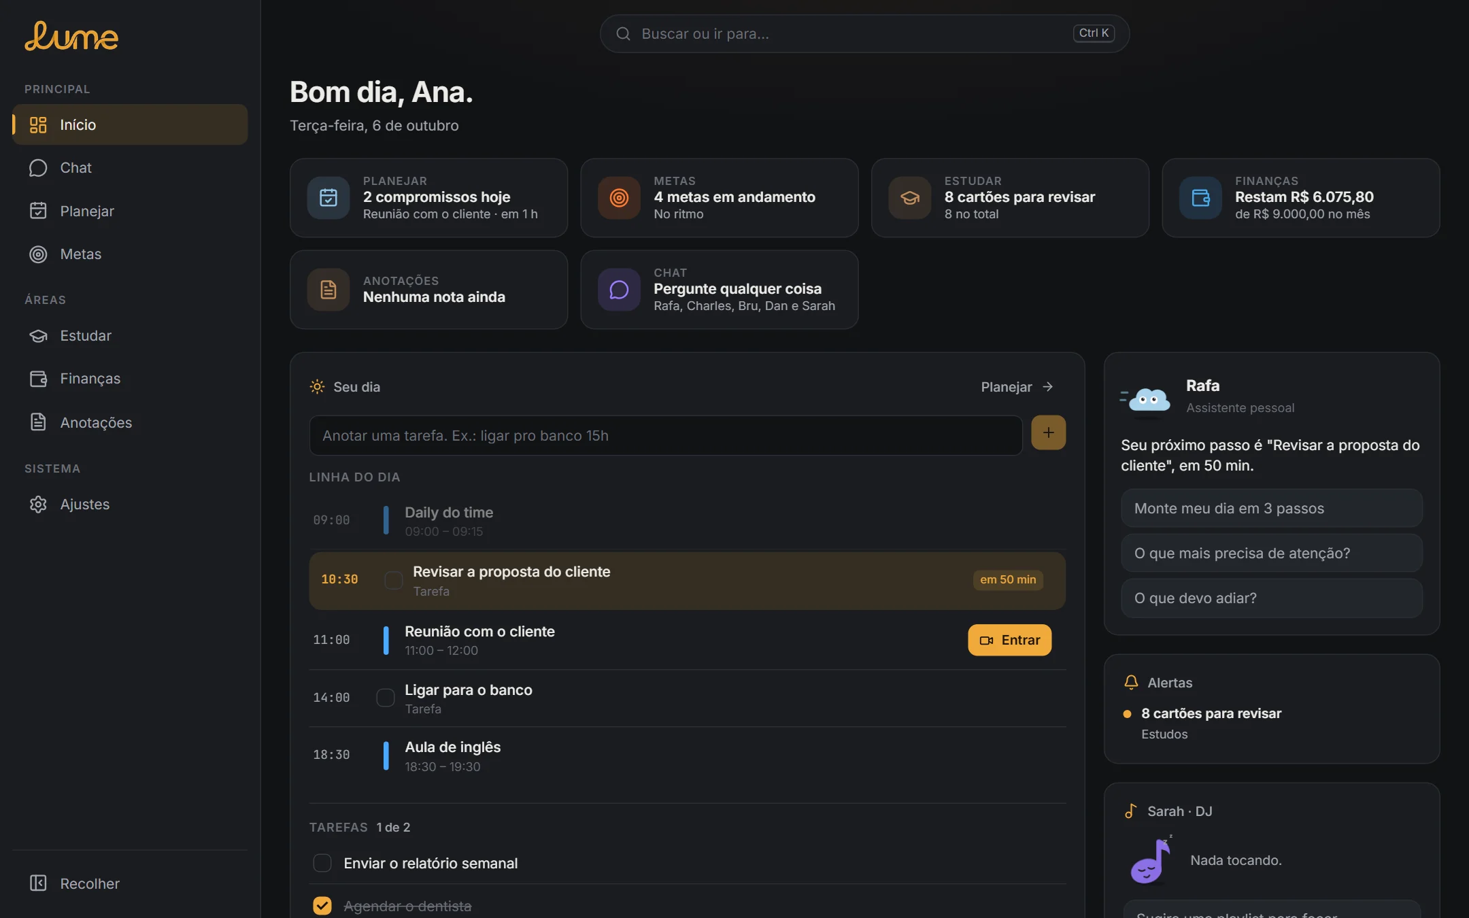Image resolution: width=1469 pixels, height=918 pixels.
Task: Check off Revisar a proposta do cliente
Action: tap(393, 580)
